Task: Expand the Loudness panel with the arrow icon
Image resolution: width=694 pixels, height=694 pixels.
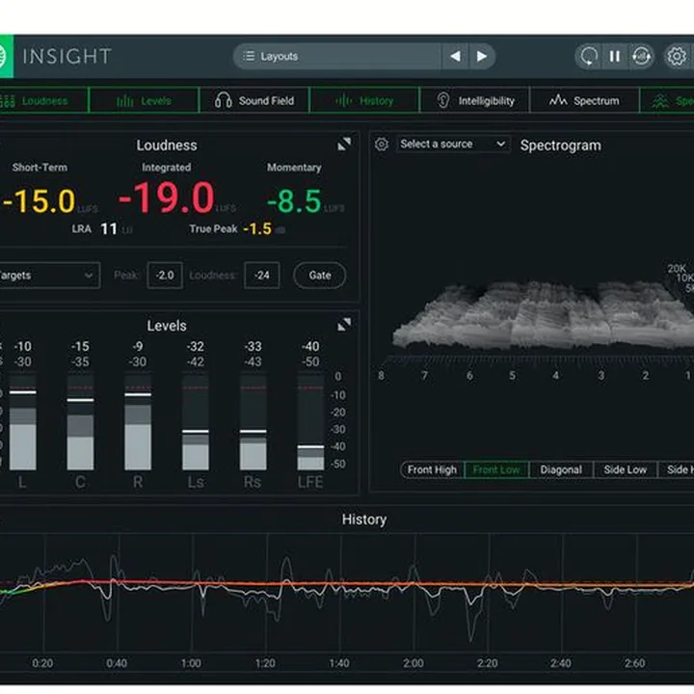Action: (x=344, y=144)
